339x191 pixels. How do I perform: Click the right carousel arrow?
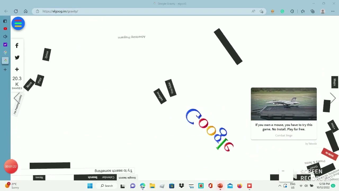coord(333,98)
